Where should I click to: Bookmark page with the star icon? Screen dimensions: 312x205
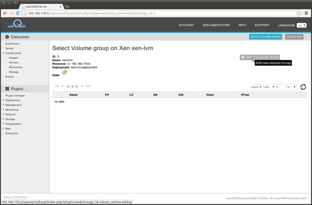[298, 13]
